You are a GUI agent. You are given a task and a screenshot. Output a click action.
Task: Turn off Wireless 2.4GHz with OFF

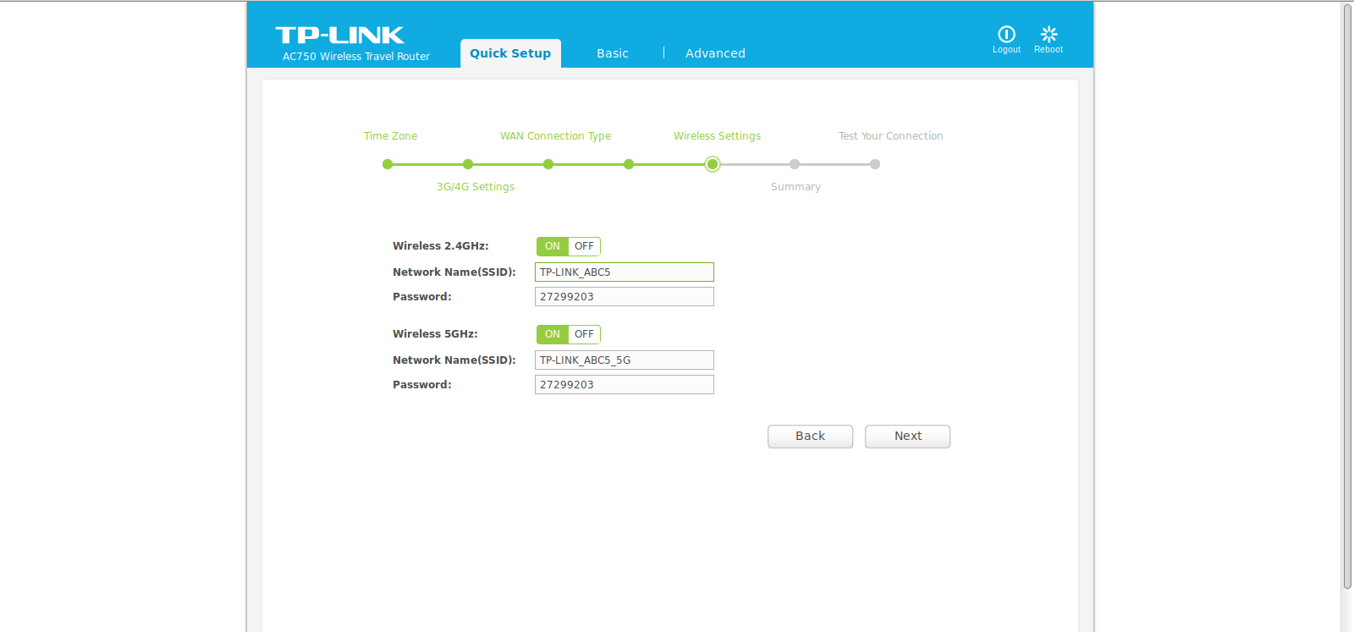pos(584,246)
